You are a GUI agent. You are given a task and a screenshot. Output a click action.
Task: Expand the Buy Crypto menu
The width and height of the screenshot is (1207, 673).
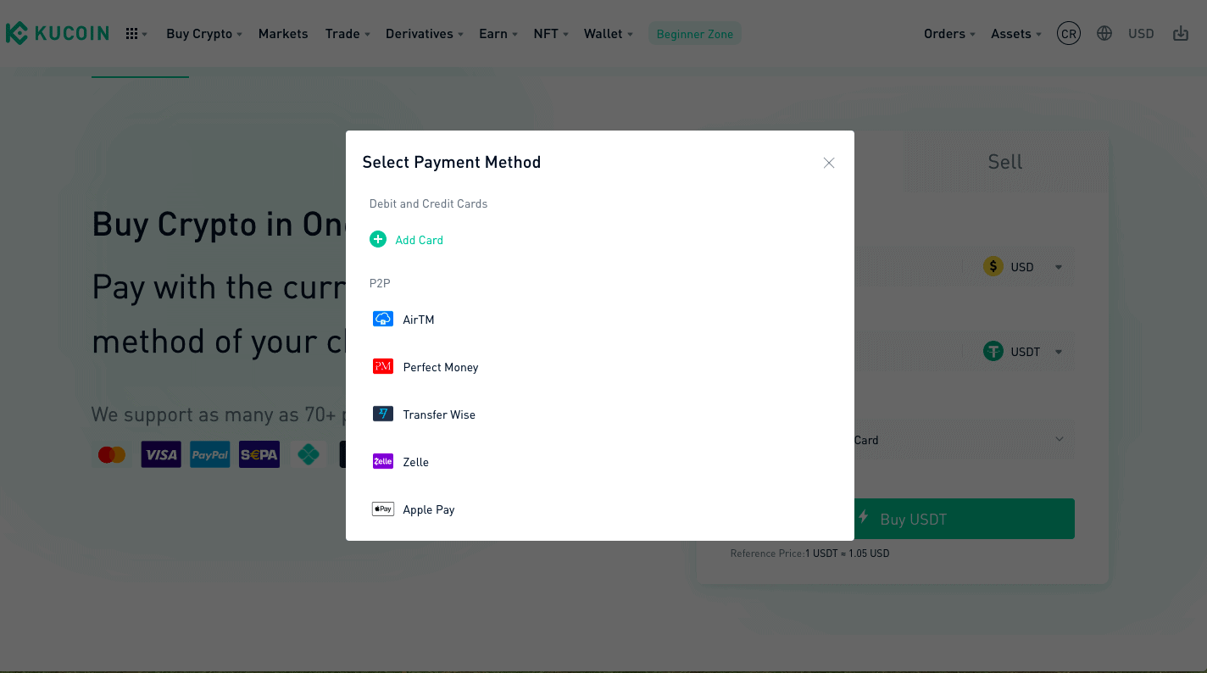tap(204, 34)
